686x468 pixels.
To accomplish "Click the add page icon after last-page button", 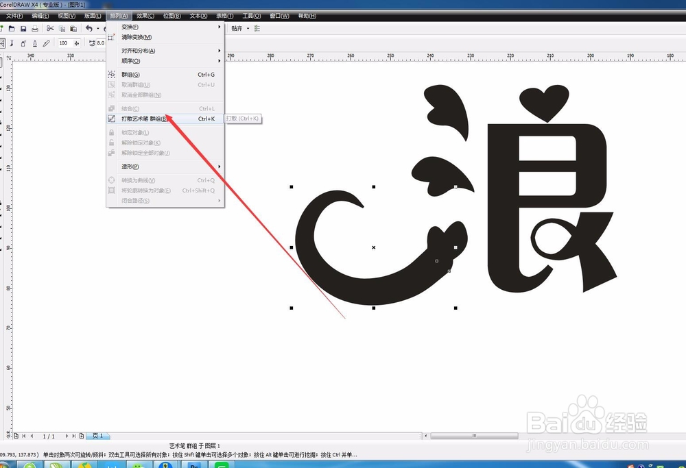I will coord(82,436).
